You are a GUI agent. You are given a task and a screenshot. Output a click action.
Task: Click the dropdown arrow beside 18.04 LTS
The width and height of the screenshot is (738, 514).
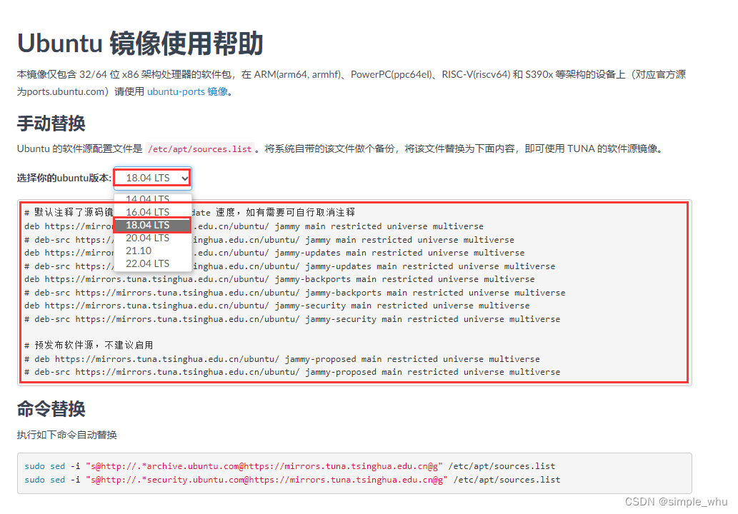[x=184, y=178]
